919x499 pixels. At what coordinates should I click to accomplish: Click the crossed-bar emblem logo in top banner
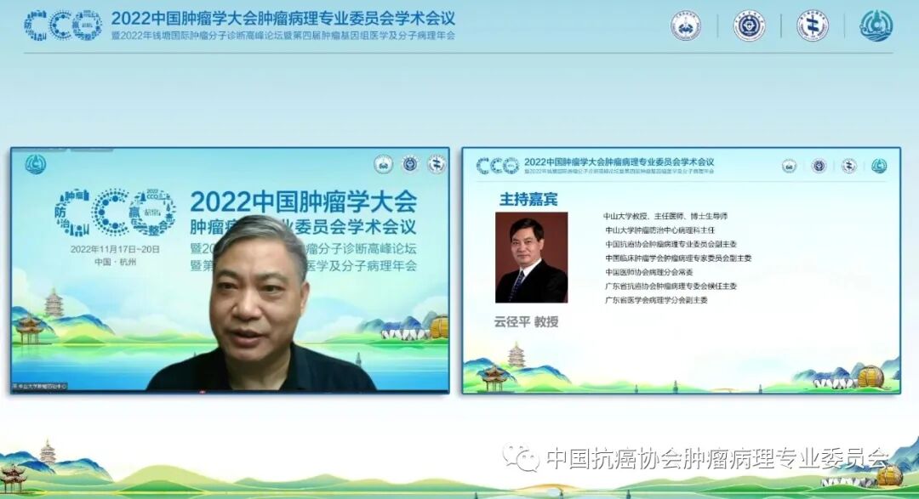pos(813,26)
